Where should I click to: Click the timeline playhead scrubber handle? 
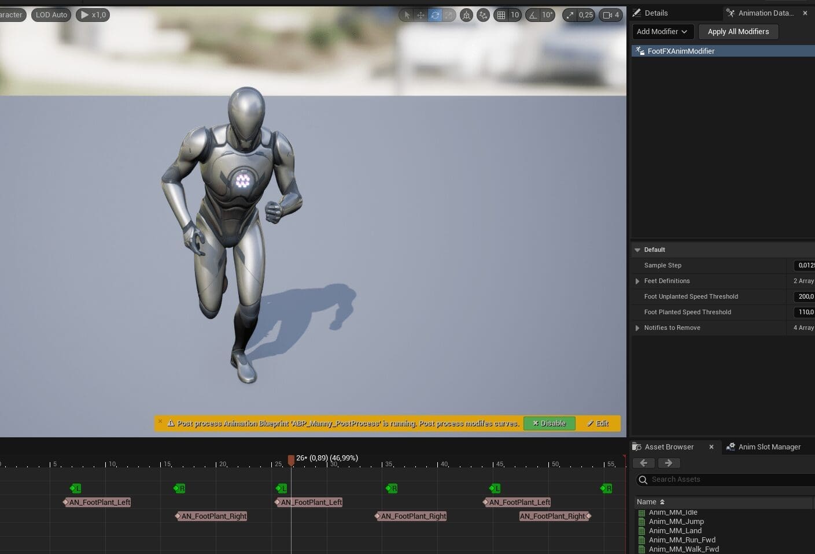[x=291, y=460]
